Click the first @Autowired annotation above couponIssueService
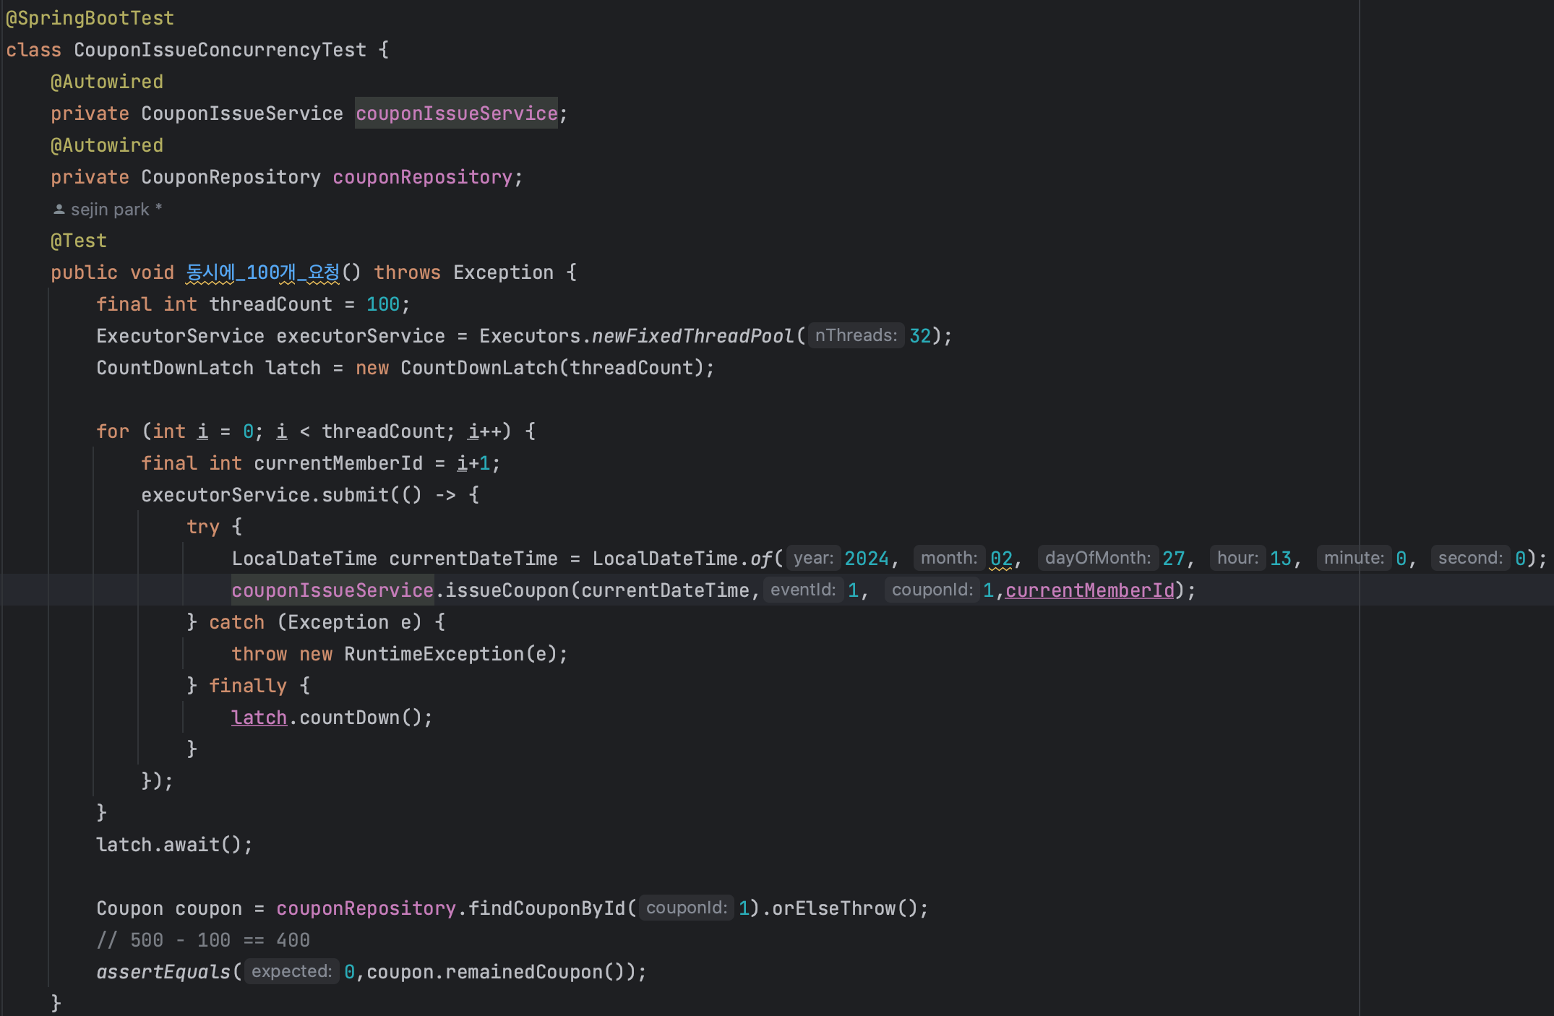This screenshot has height=1016, width=1554. pyautogui.click(x=107, y=82)
